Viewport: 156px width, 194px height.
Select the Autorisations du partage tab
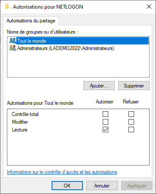(31, 21)
